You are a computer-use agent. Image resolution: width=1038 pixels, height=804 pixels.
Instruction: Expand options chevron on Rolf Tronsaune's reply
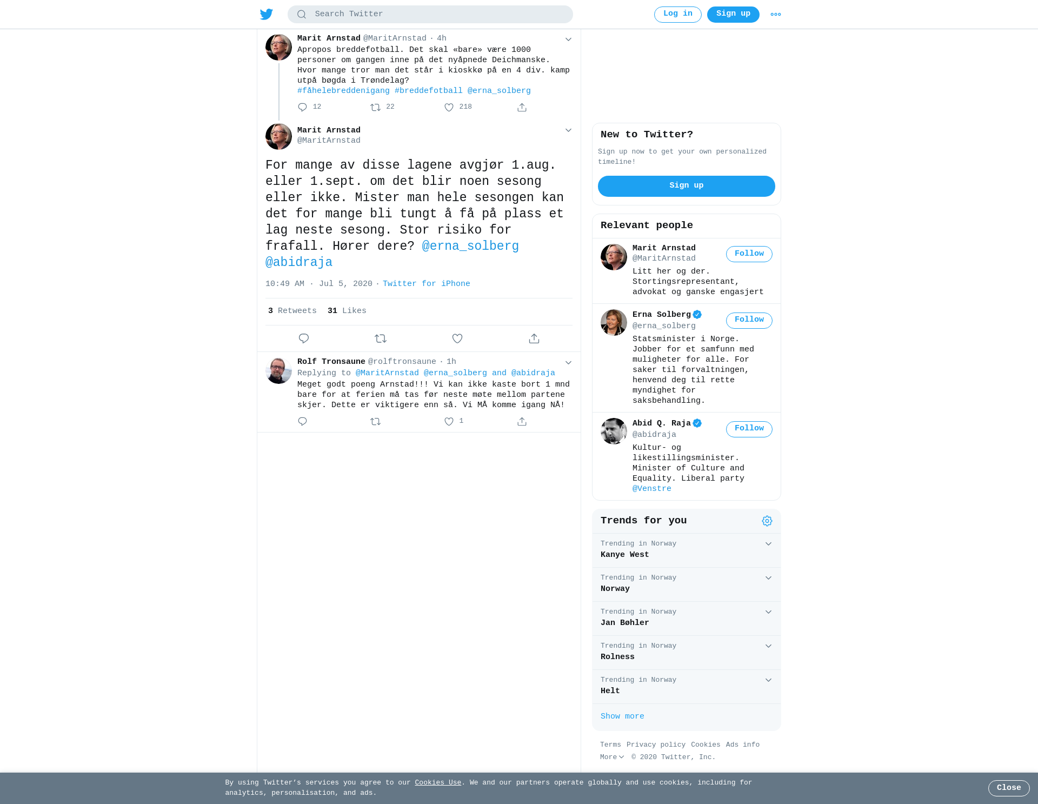coord(568,363)
